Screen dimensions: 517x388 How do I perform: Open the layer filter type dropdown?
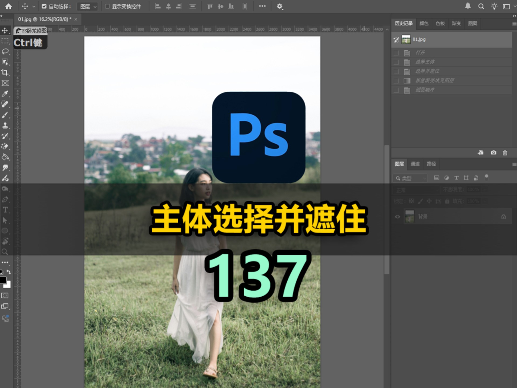[x=410, y=178]
